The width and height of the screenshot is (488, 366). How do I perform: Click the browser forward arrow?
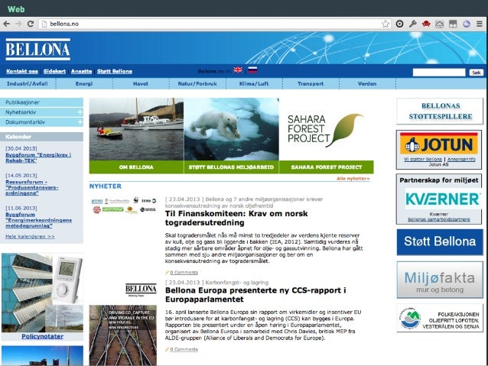[18, 24]
